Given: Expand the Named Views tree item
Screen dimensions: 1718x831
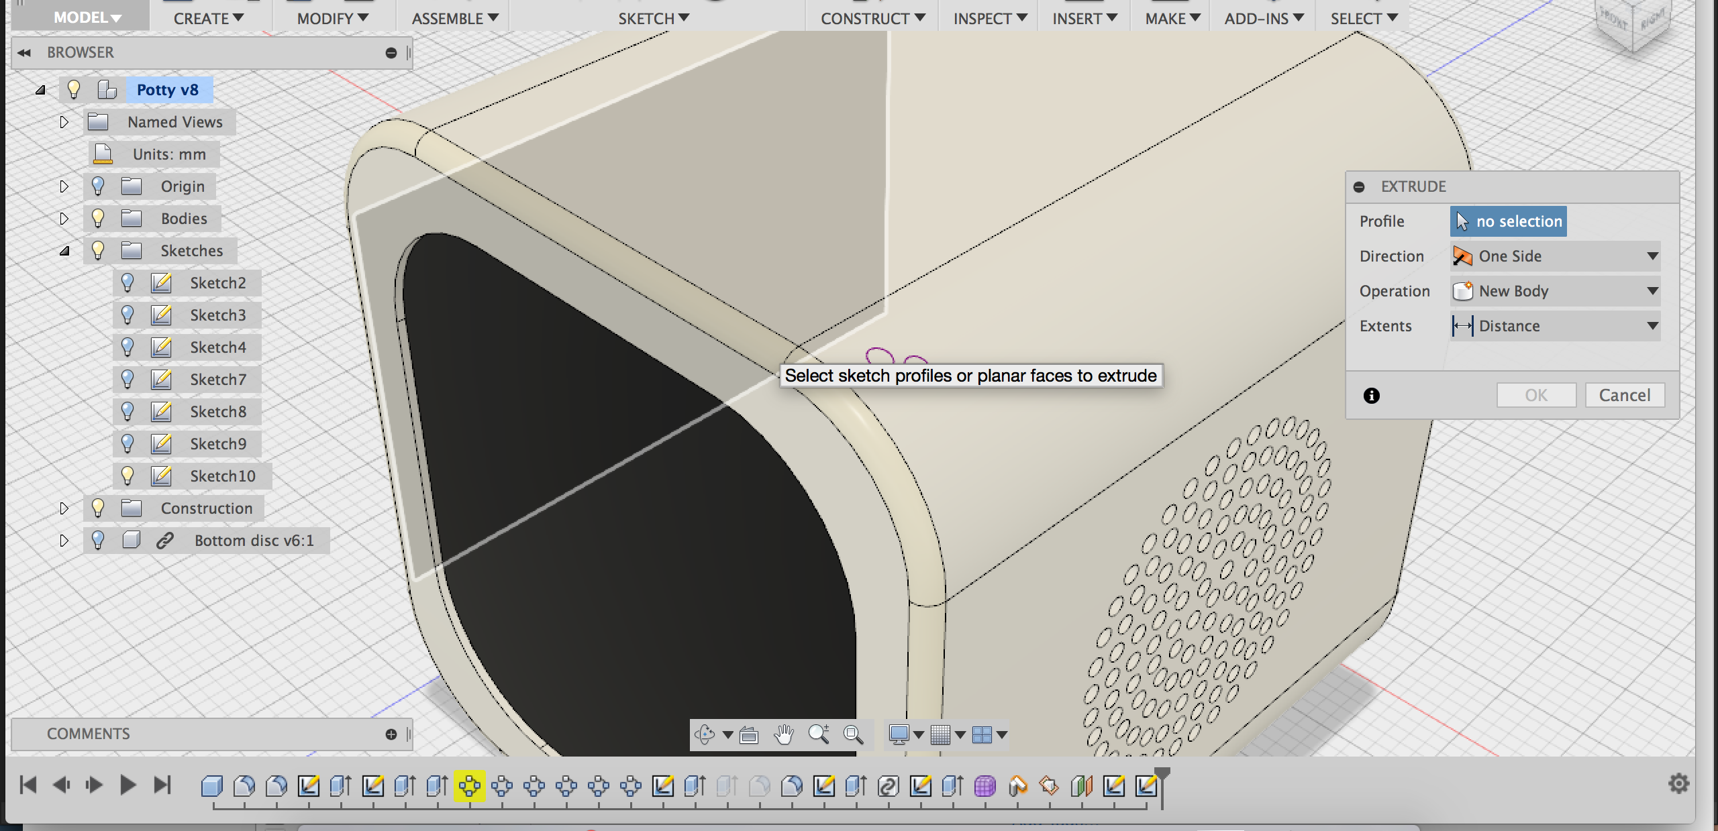Looking at the screenshot, I should (x=64, y=122).
